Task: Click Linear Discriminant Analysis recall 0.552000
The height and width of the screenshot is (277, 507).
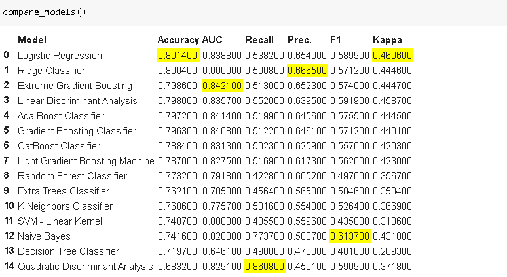Action: [265, 101]
